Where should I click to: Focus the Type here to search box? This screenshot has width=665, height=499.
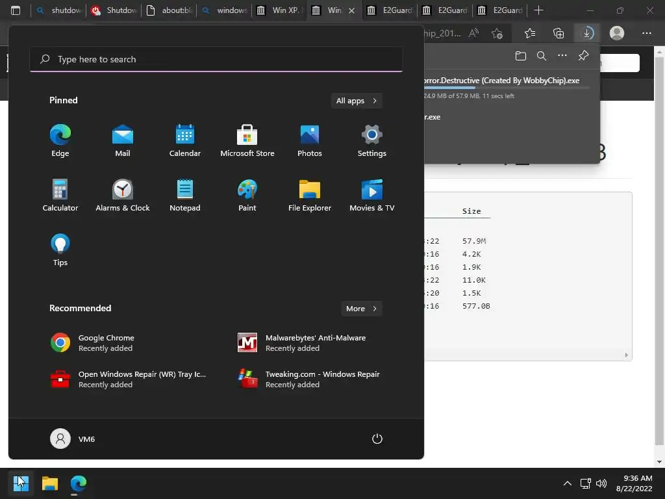point(216,59)
